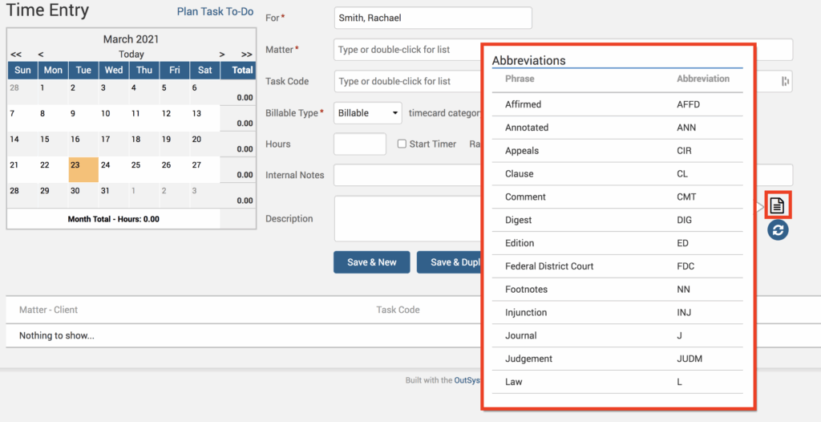Open the Plan Task To-Do link
Image resolution: width=821 pixels, height=422 pixels.
[x=215, y=11]
